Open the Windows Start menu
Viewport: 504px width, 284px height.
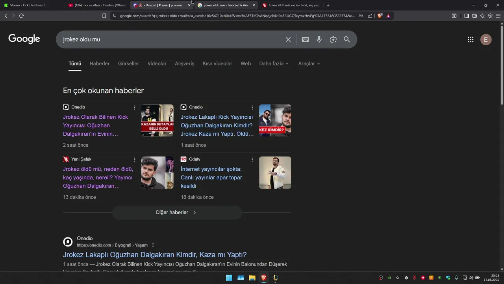coord(229,278)
